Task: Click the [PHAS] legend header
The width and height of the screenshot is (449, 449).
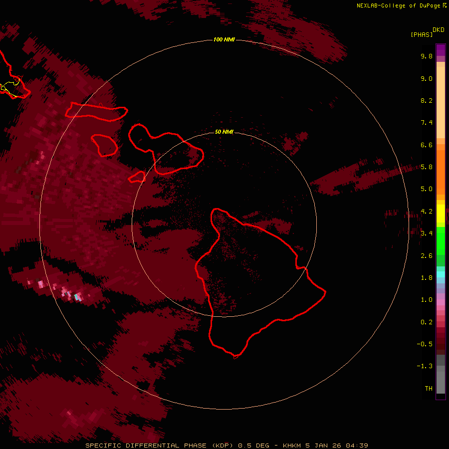Action: (x=422, y=34)
